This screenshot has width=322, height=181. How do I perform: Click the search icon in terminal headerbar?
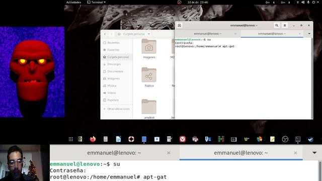[x=277, y=26]
